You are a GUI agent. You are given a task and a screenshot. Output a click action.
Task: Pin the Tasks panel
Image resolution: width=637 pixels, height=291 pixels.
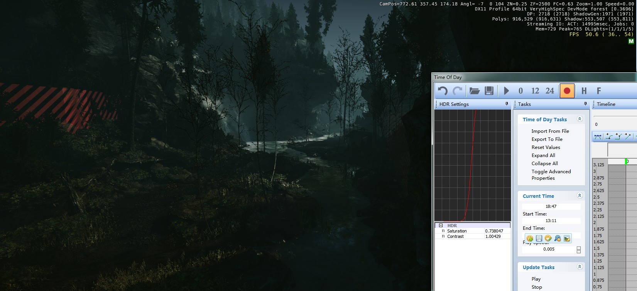coord(585,104)
